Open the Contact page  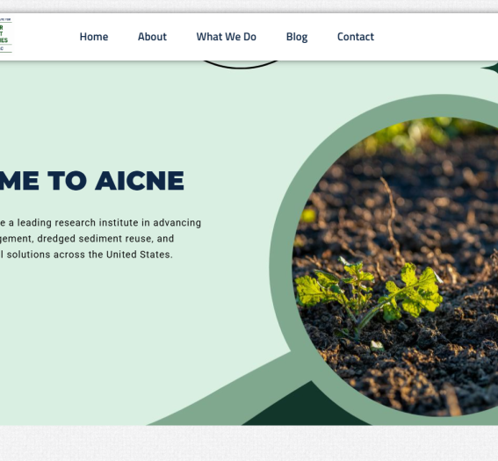(356, 37)
